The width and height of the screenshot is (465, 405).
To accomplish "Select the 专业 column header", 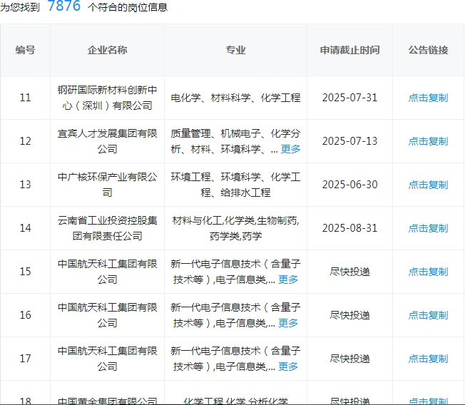I will click(236, 50).
